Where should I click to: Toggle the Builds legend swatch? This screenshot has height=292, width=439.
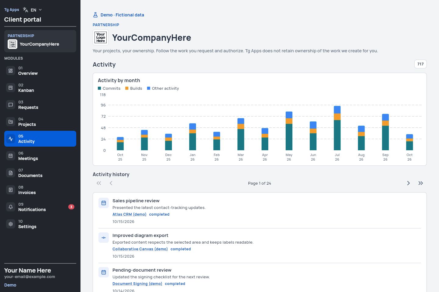coord(127,88)
